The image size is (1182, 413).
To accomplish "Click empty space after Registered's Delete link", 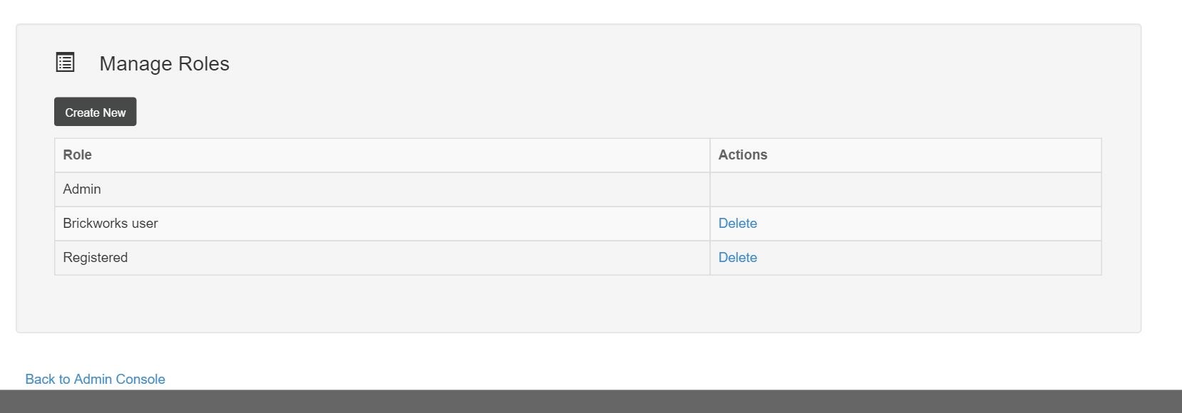I will (927, 258).
